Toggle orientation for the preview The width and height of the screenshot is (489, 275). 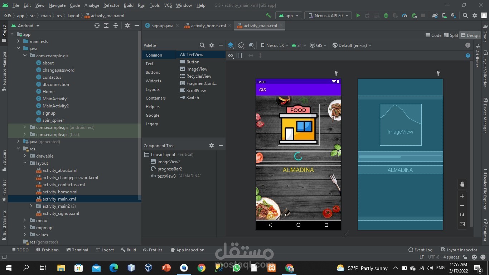(241, 45)
